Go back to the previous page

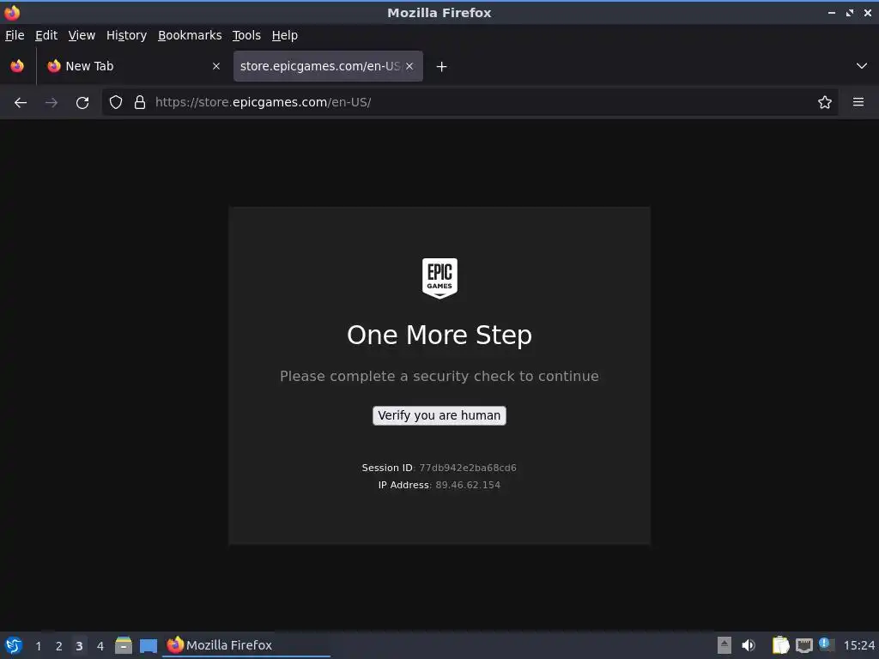pos(21,103)
